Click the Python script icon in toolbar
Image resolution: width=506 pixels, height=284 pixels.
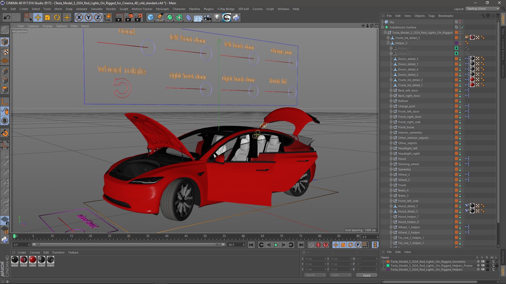coord(236,18)
